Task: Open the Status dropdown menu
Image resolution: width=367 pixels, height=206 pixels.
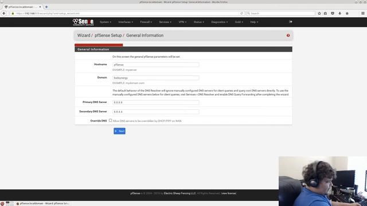Action: click(199, 22)
